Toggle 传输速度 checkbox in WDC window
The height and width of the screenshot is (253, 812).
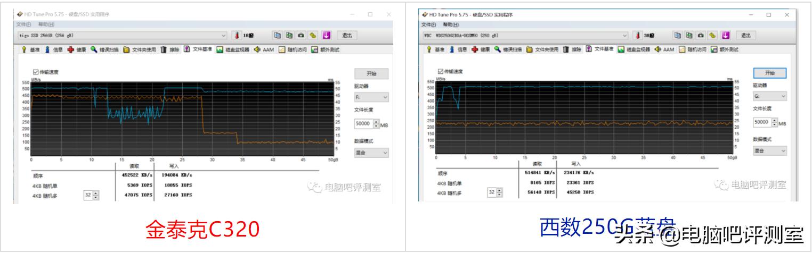coord(440,71)
